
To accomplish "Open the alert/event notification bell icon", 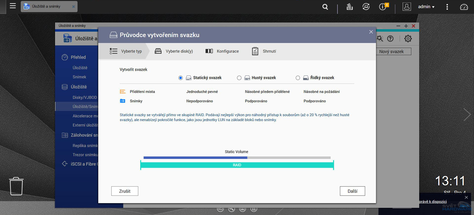I will [366, 7].
